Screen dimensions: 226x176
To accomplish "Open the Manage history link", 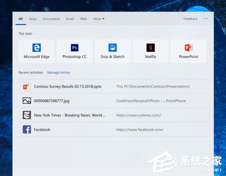I will click(x=58, y=72).
